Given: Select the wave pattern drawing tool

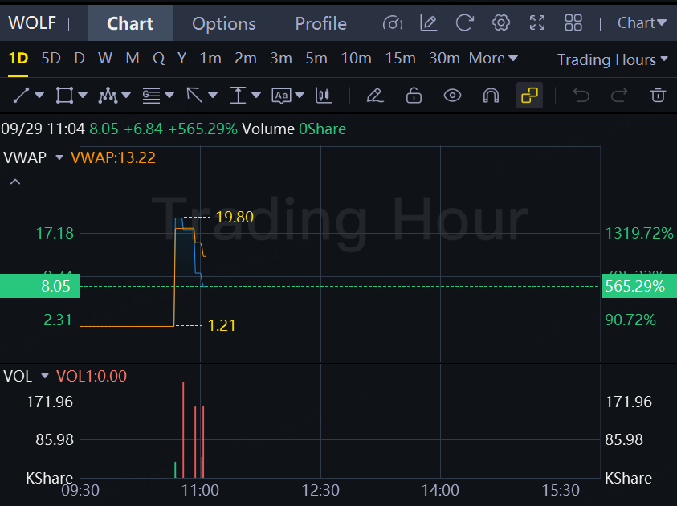Looking at the screenshot, I should (x=108, y=95).
